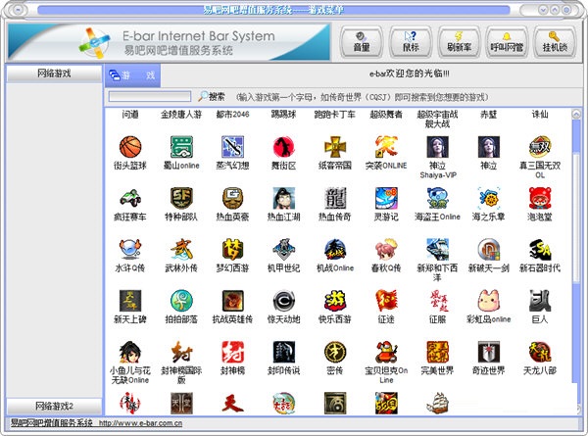This screenshot has width=588, height=436.
Task: Launch the 梦幻西游 game icon
Action: tap(232, 249)
